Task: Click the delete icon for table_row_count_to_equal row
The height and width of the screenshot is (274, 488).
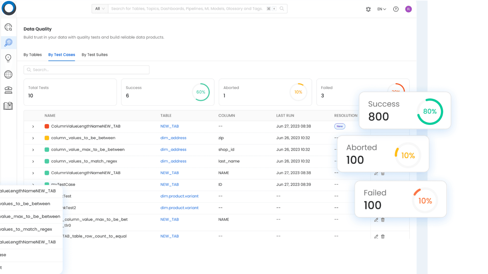Action: [x=383, y=236]
